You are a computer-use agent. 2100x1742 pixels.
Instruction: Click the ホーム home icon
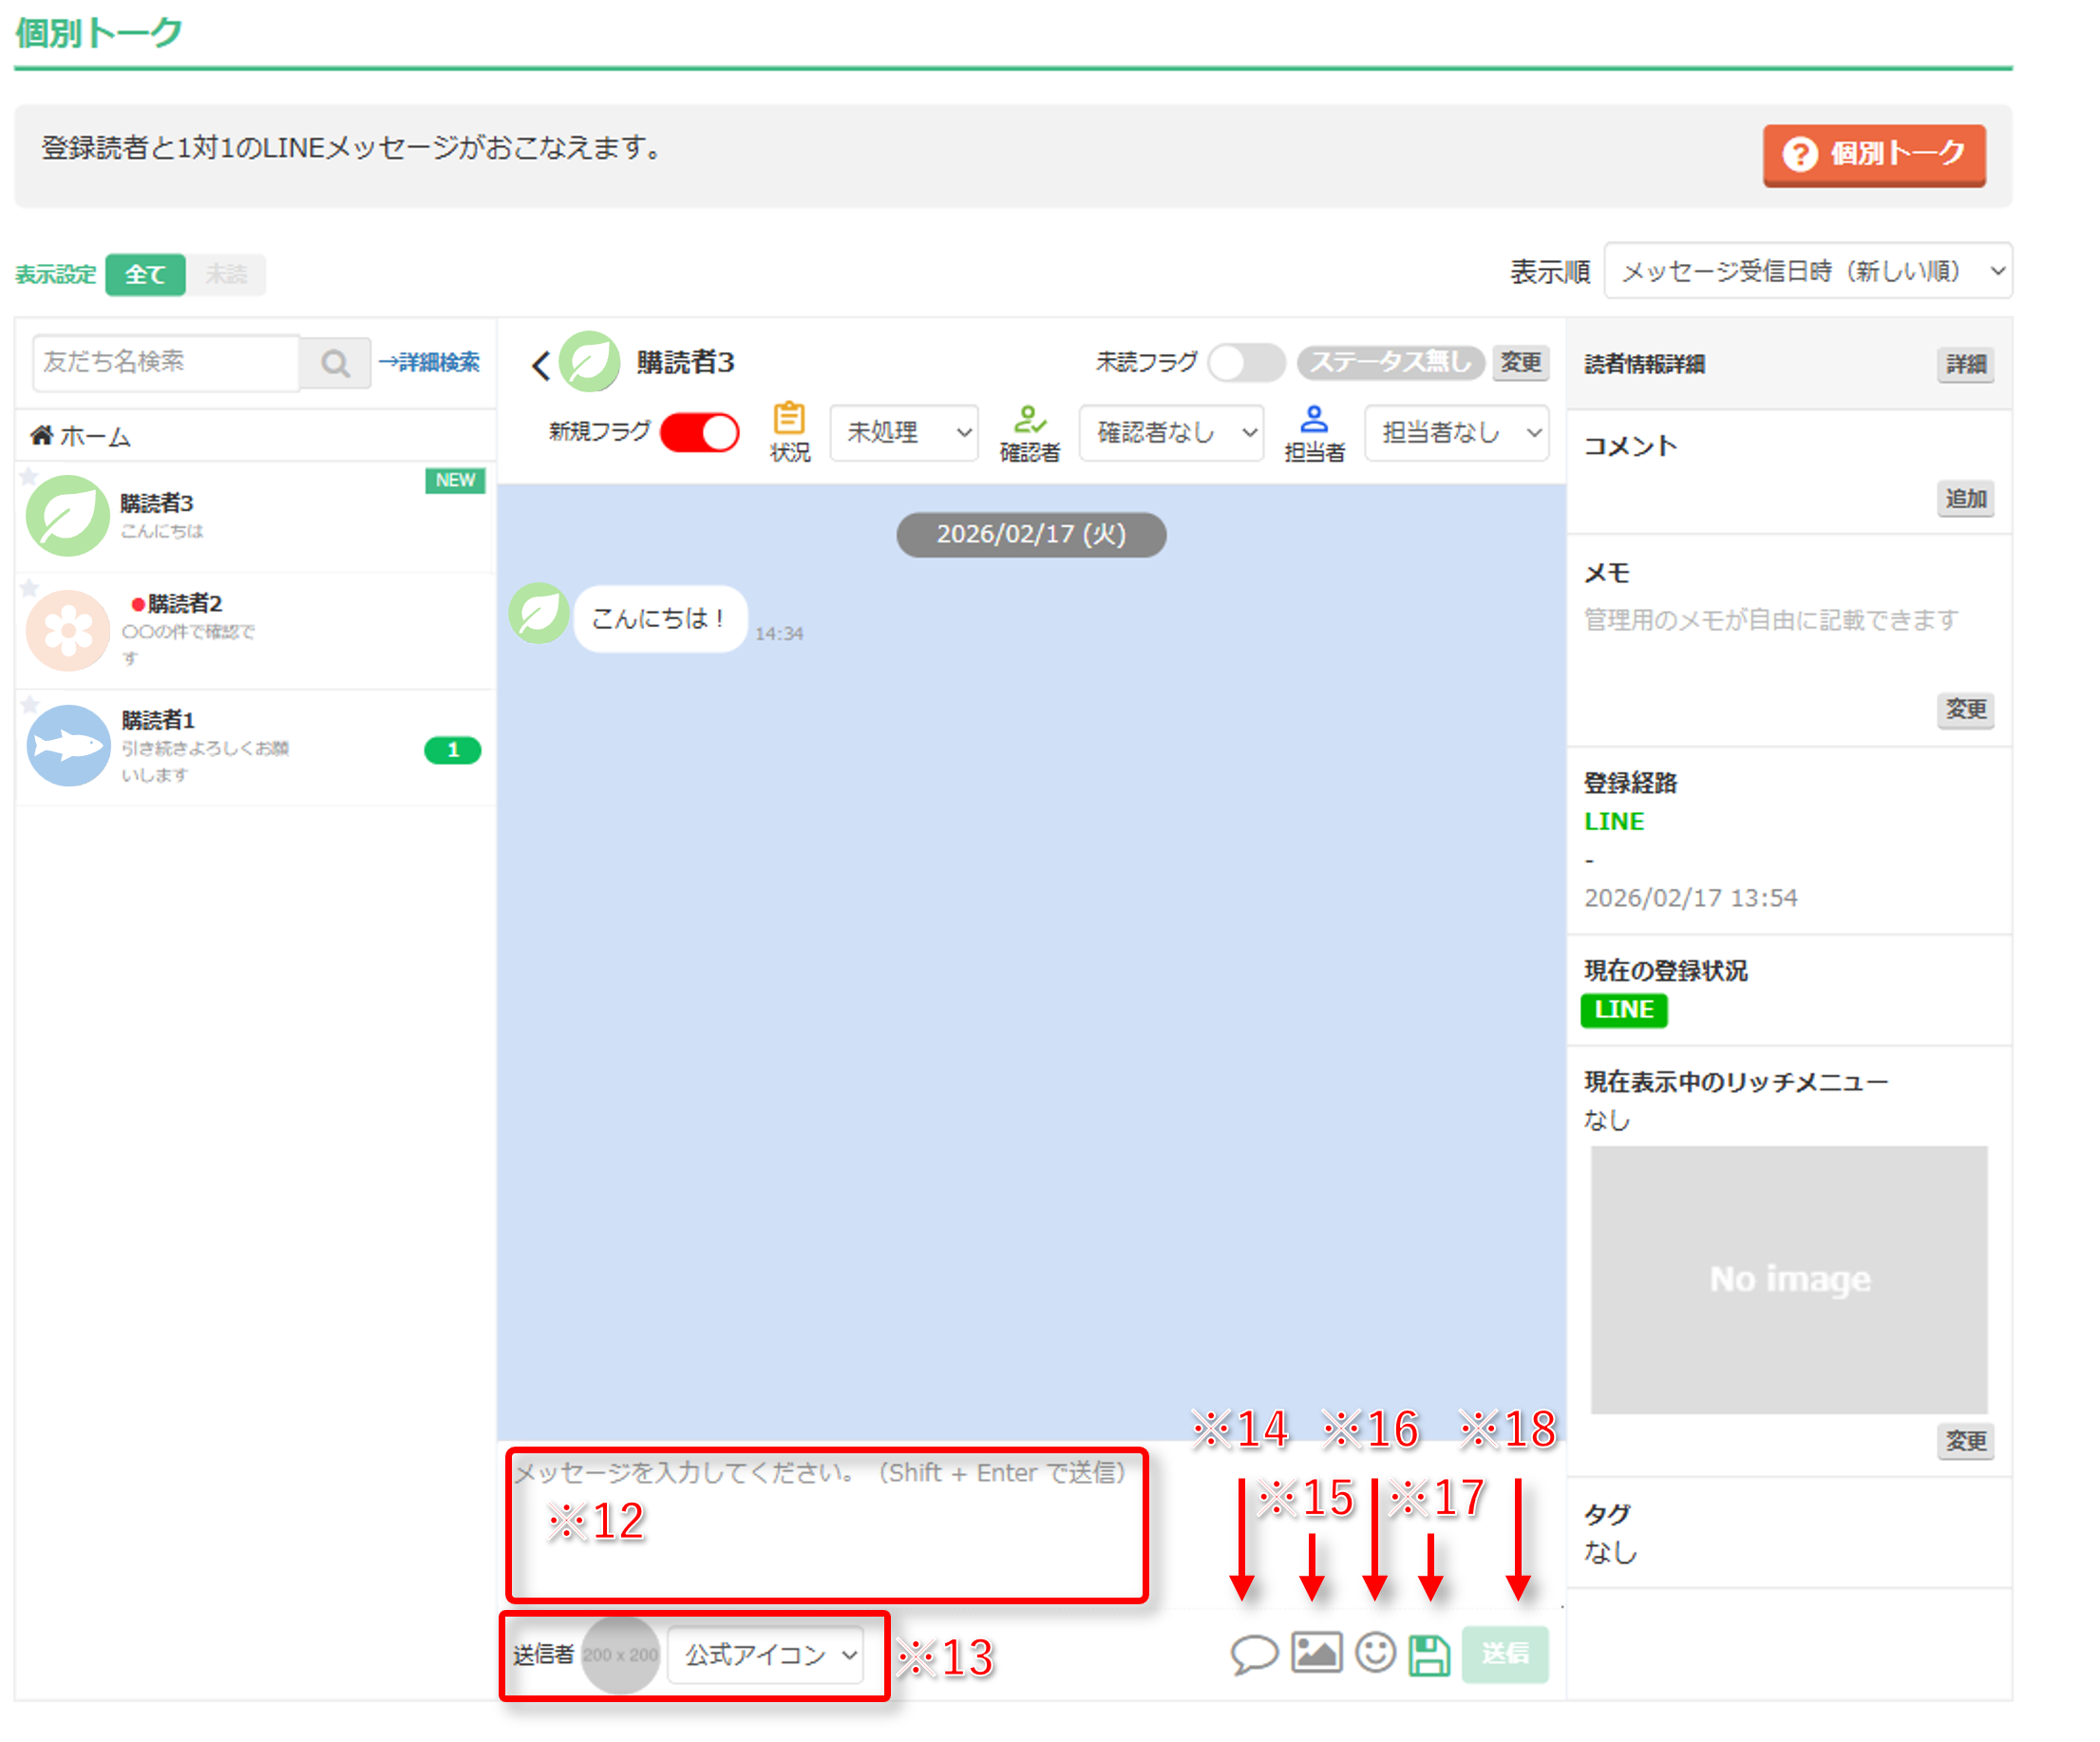(x=41, y=435)
